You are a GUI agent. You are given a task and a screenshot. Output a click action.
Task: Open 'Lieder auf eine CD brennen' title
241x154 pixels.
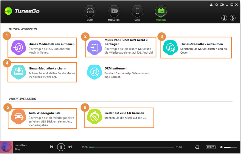tap(124, 113)
